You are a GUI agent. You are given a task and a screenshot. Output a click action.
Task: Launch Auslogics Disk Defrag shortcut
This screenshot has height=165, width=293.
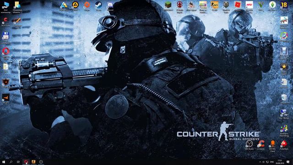point(284,131)
